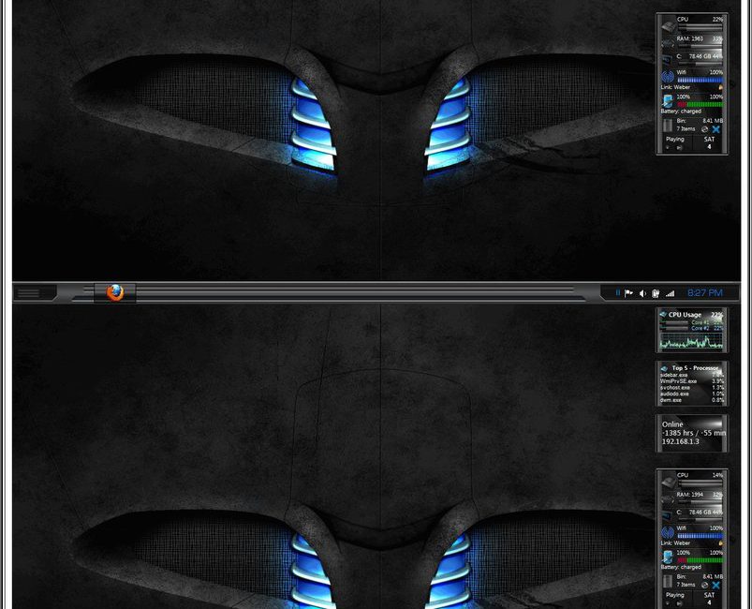The width and height of the screenshot is (752, 609).
Task: Click the blue Wifi signal bar in the RAM 1963 gadget
Action: pyautogui.click(x=700, y=80)
